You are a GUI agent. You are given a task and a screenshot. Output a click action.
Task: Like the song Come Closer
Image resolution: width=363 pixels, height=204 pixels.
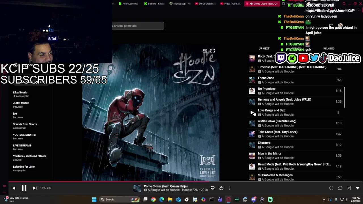tap(221, 188)
